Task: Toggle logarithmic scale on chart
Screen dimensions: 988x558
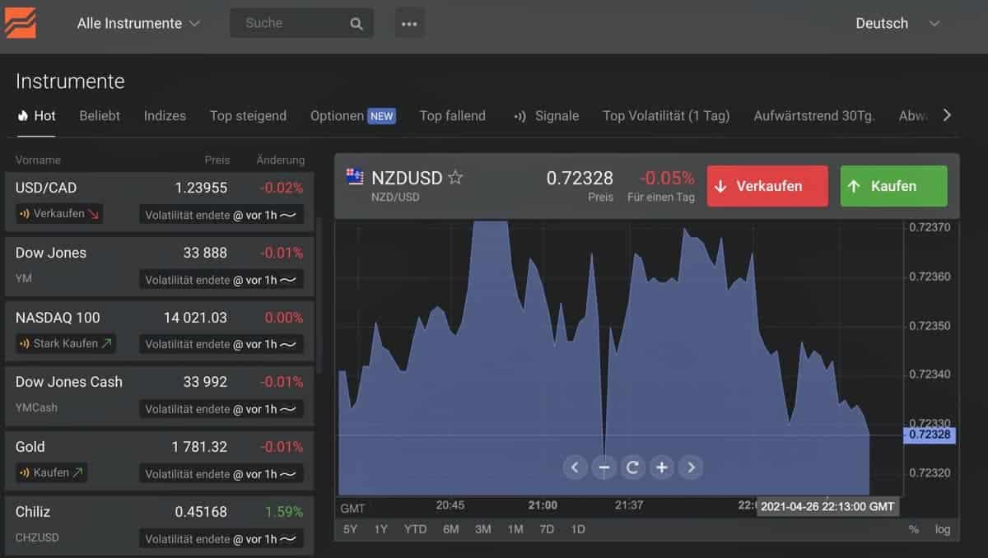Action: point(943,529)
